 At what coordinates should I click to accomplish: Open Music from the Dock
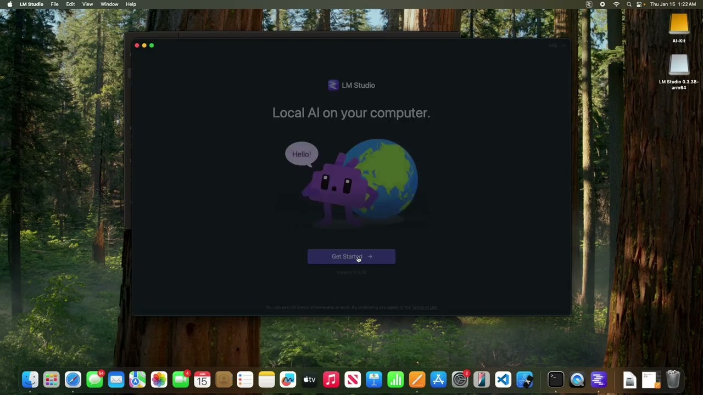tap(331, 380)
